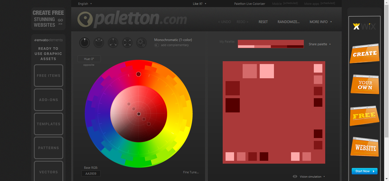The width and height of the screenshot is (389, 181).
Task: Click the Start Now button
Action: [365, 171]
